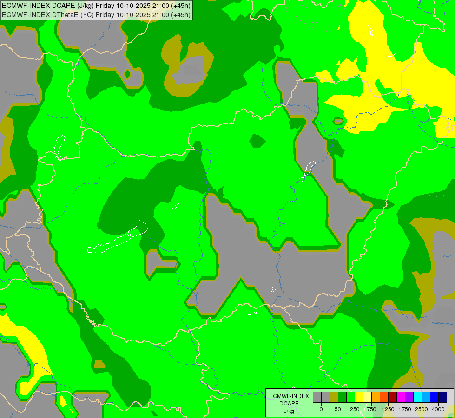455x418 pixels.
Task: Click the dark red legend swatch
Action: coord(393,397)
